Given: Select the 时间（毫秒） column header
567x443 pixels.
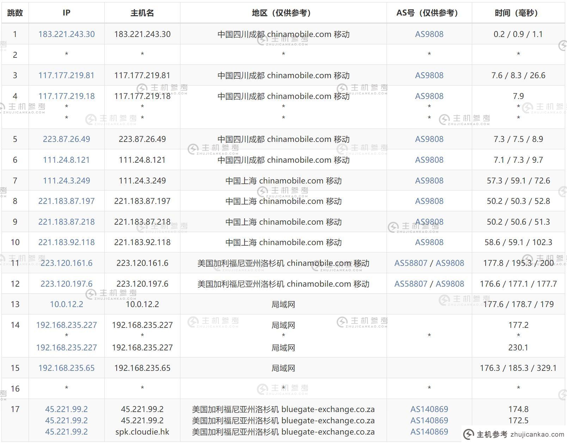Looking at the screenshot, I should [x=518, y=13].
